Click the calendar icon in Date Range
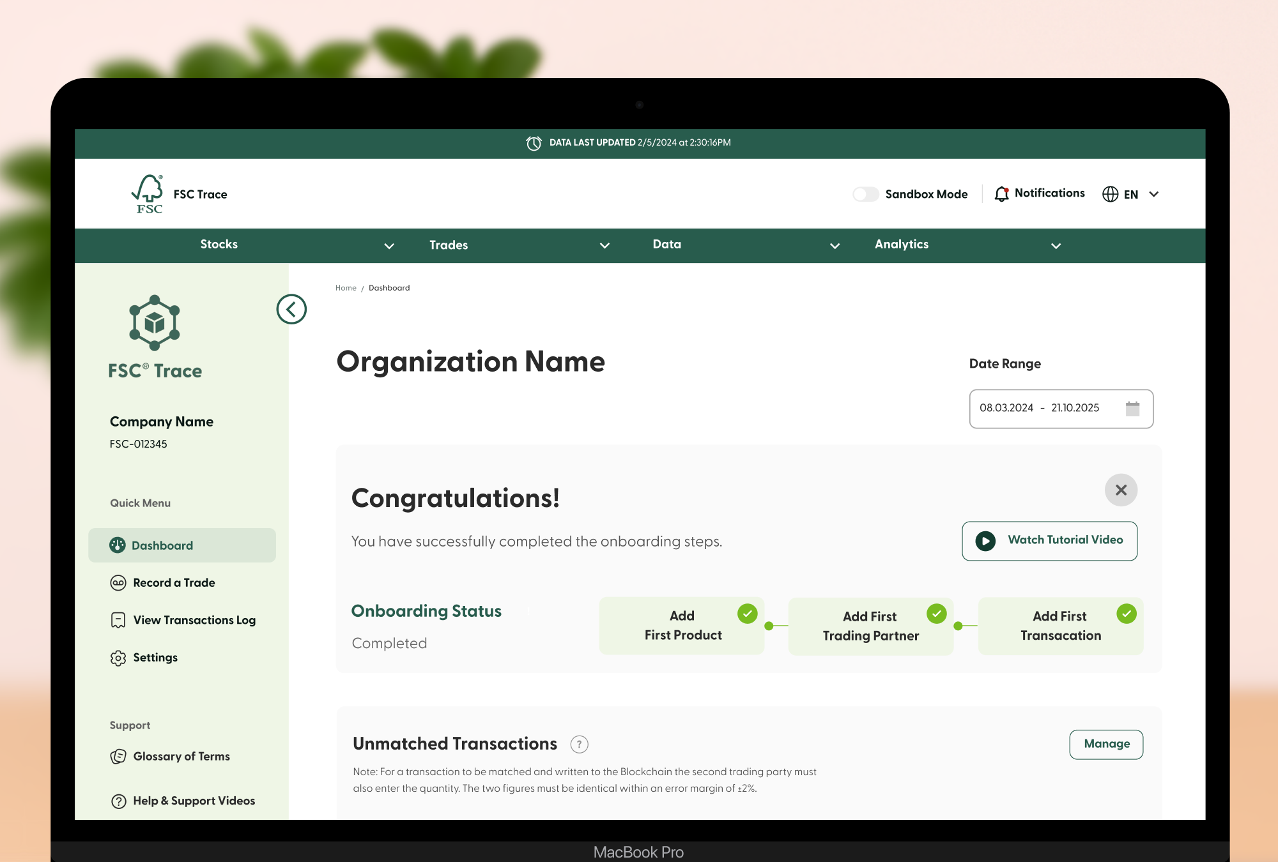The width and height of the screenshot is (1278, 862). coord(1132,409)
